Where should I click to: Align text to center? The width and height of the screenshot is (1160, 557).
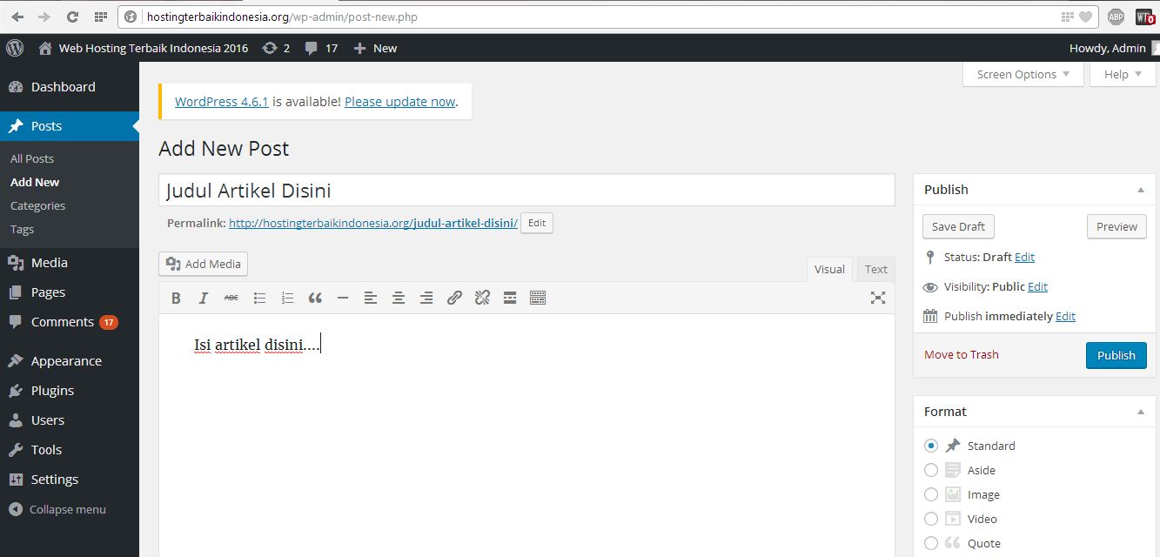click(x=399, y=298)
